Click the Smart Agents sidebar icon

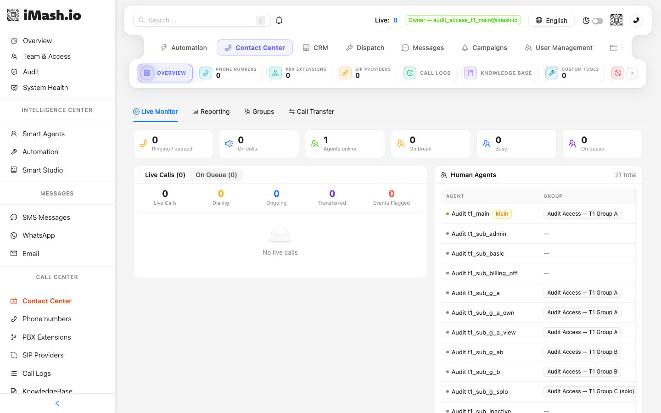pos(14,134)
